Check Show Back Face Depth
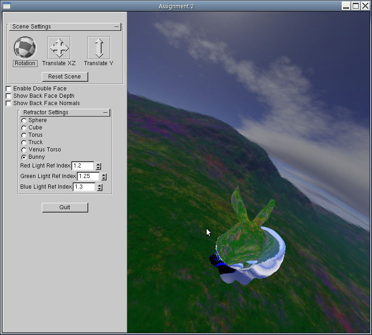Screen dimensions: 372x335 tap(9, 96)
